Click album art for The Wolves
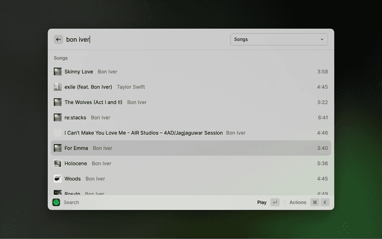The height and width of the screenshot is (239, 382). [58, 102]
